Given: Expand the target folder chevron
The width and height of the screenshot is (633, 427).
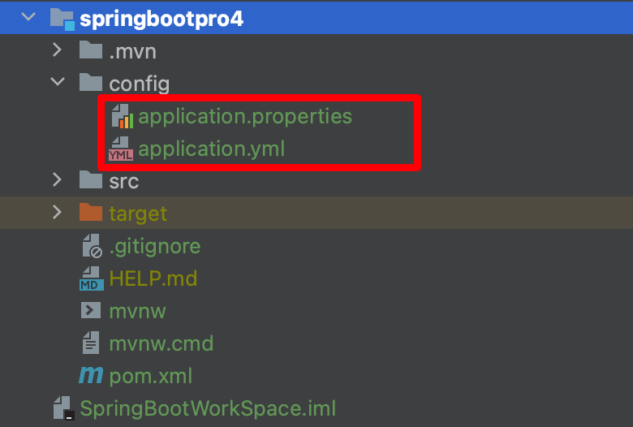Looking at the screenshot, I should point(57,212).
